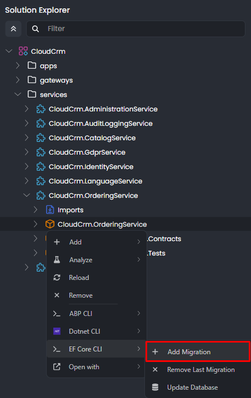Click the search magnifier icon in filter

[36, 29]
